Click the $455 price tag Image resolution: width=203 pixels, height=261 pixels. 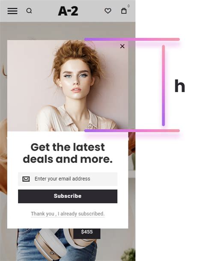(x=87, y=233)
